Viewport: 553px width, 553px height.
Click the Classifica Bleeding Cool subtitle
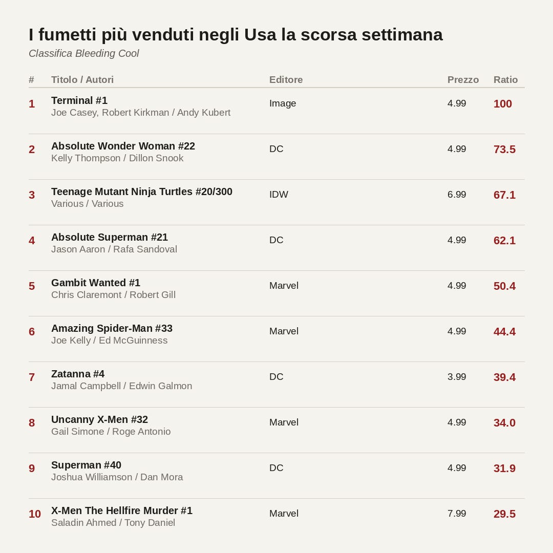coord(84,53)
